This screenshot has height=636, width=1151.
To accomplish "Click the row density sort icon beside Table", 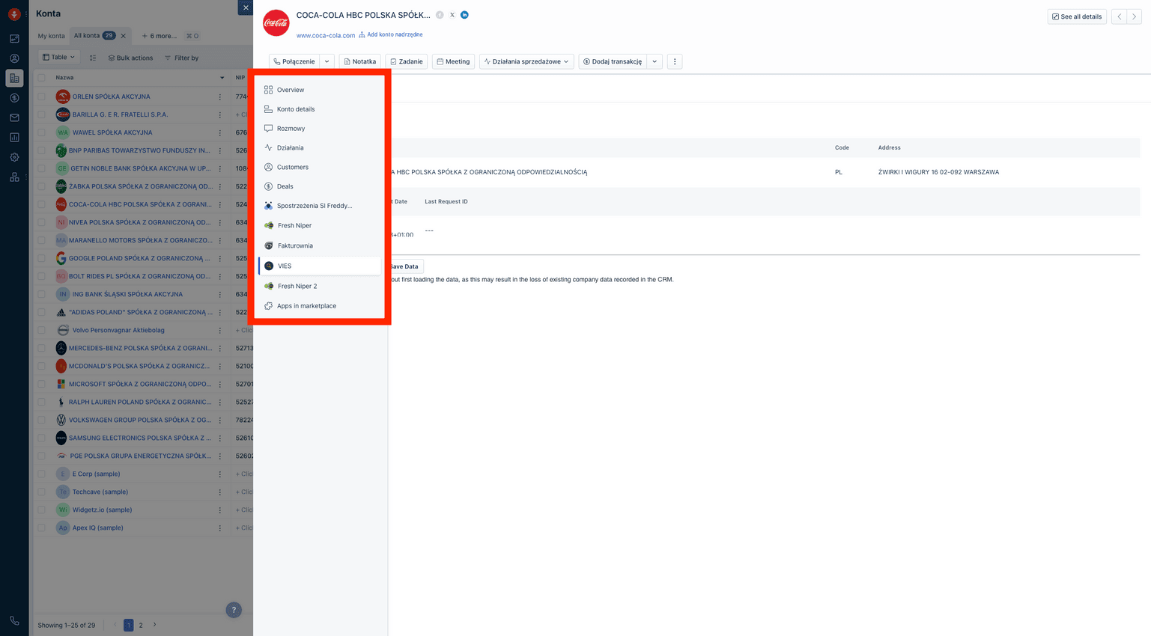I will click(93, 58).
